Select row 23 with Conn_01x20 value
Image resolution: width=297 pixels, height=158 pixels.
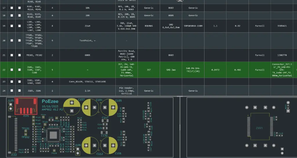(87, 82)
